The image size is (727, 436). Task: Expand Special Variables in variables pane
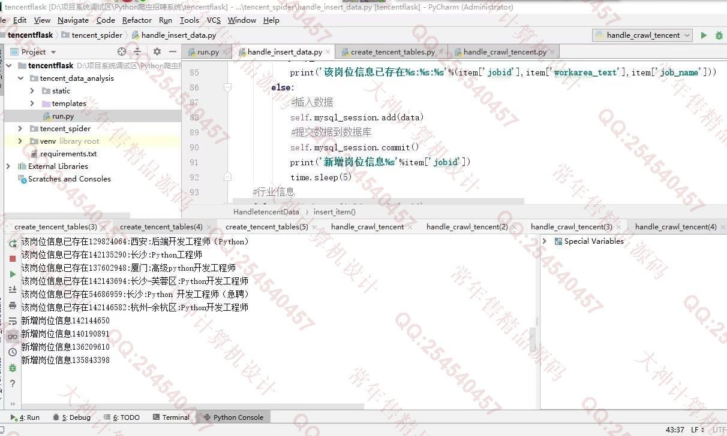[x=545, y=241]
